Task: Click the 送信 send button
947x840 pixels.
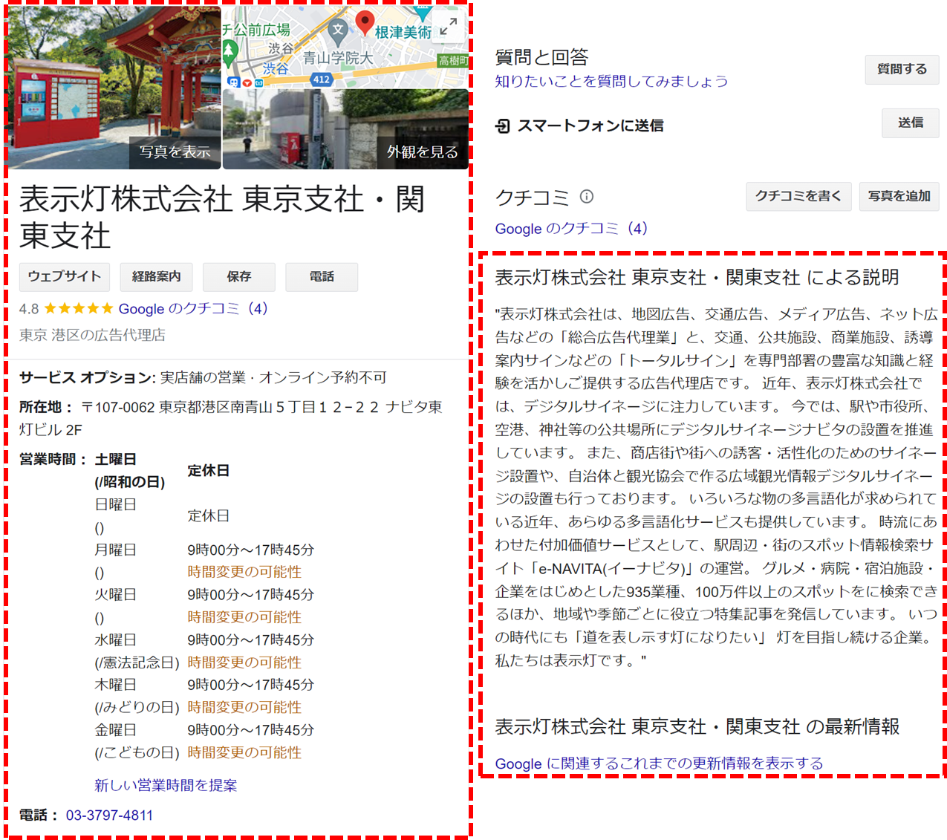Action: [x=911, y=123]
